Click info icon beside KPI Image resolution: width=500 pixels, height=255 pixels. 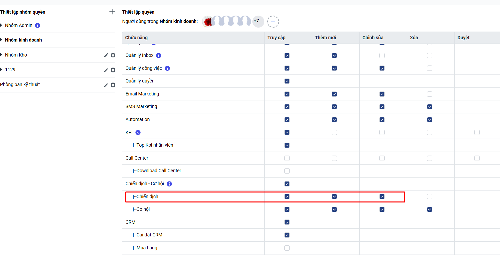click(138, 132)
